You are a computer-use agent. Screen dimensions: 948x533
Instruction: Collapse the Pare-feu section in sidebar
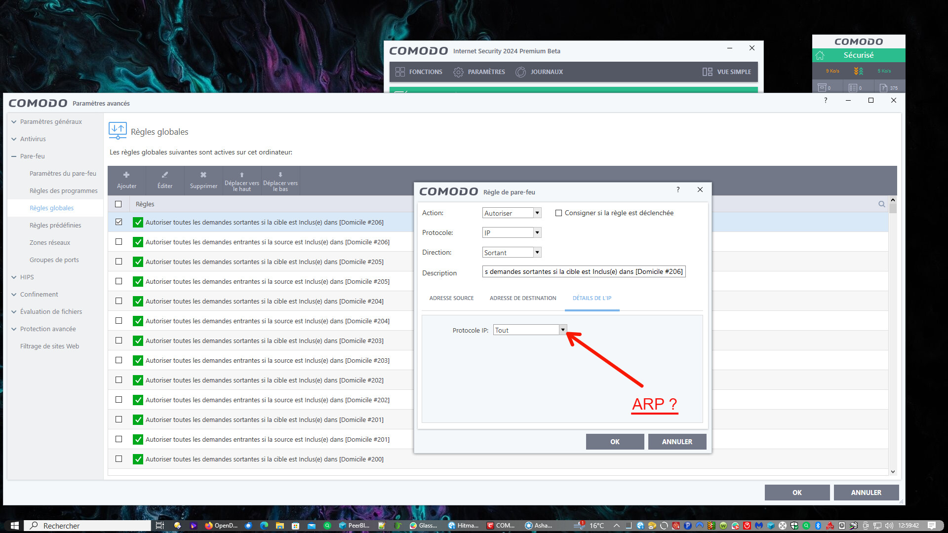(x=14, y=156)
